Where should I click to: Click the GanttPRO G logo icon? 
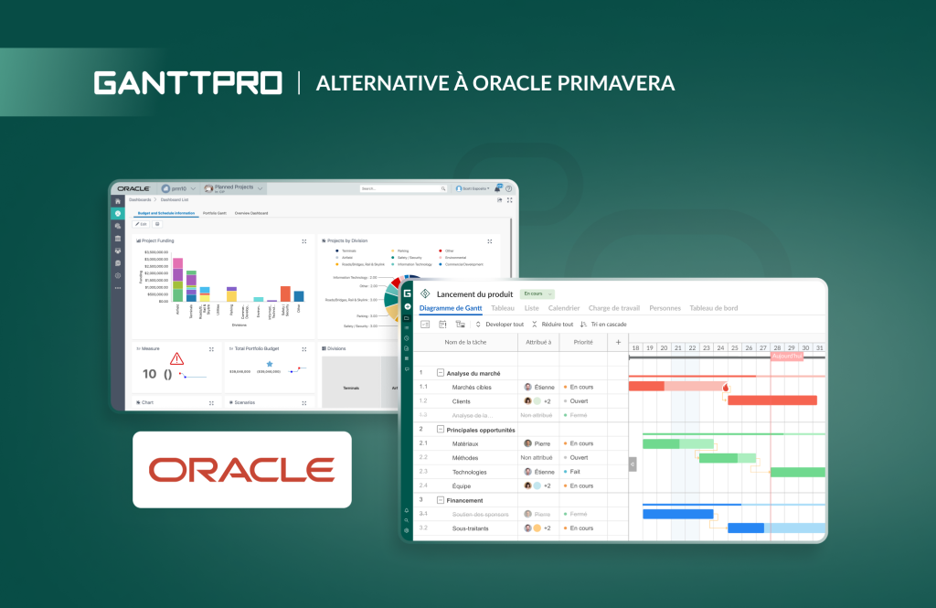(407, 293)
